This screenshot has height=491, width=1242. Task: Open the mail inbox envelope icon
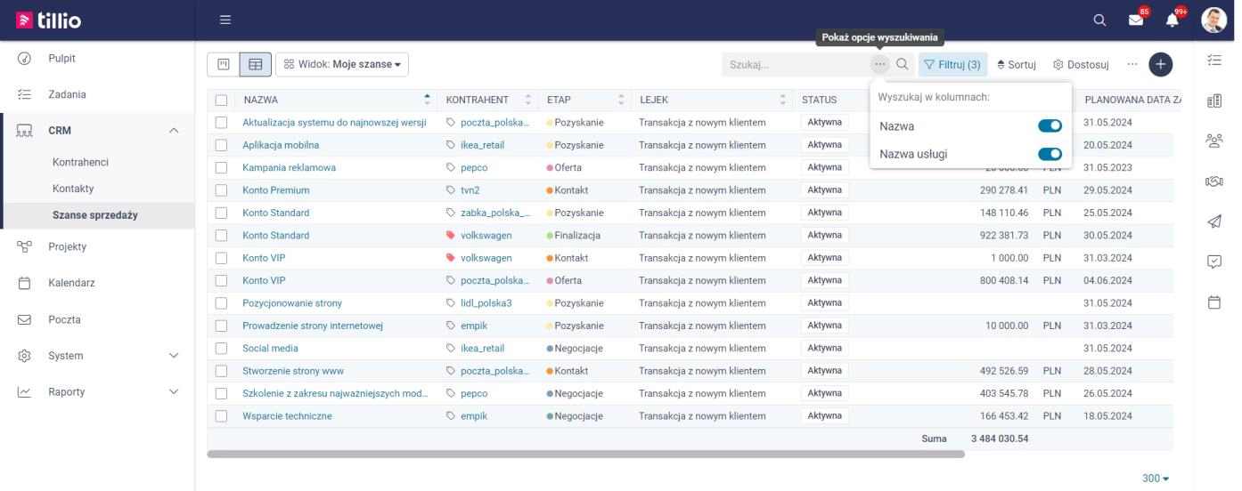pyautogui.click(x=1136, y=20)
